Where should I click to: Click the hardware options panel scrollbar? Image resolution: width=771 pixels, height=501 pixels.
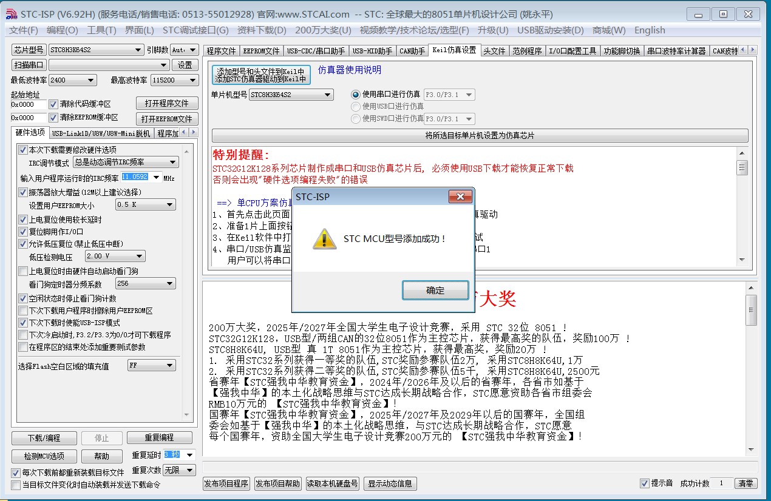click(x=186, y=284)
